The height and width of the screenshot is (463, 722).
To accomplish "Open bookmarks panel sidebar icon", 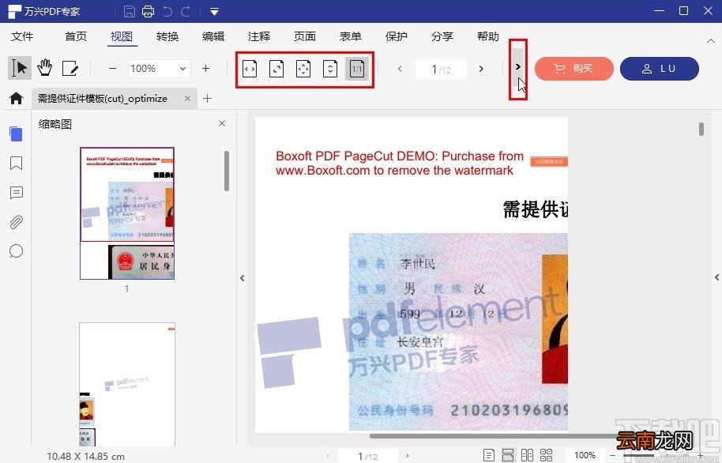I will pos(16,163).
